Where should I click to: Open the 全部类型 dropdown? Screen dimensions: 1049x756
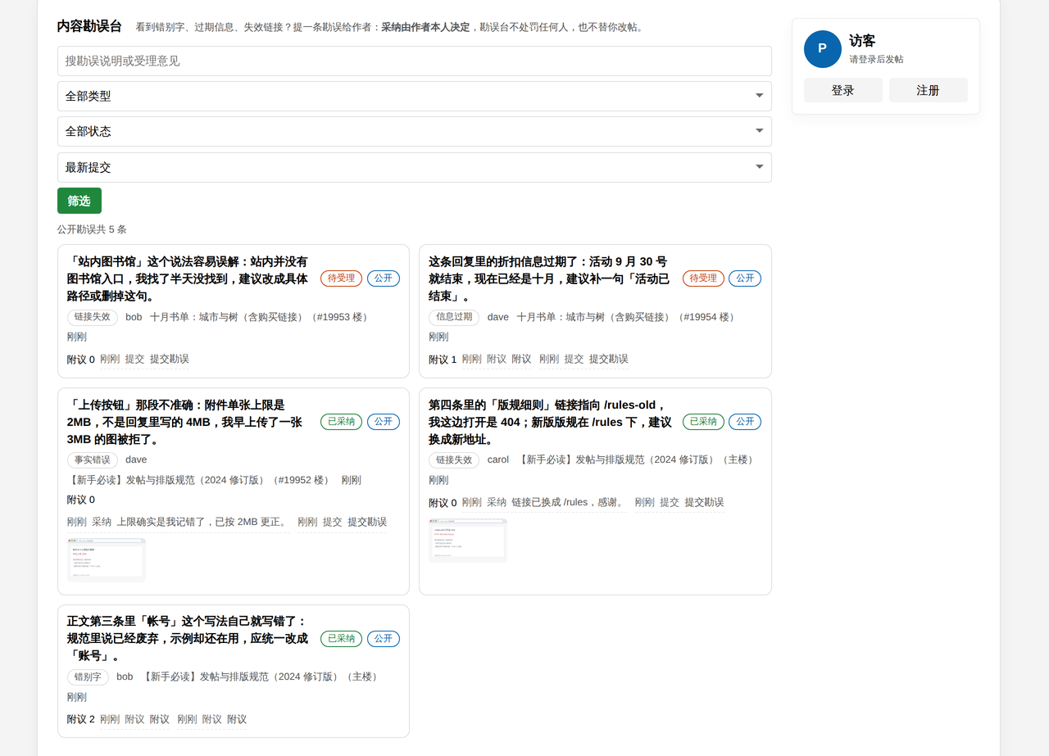coord(415,96)
